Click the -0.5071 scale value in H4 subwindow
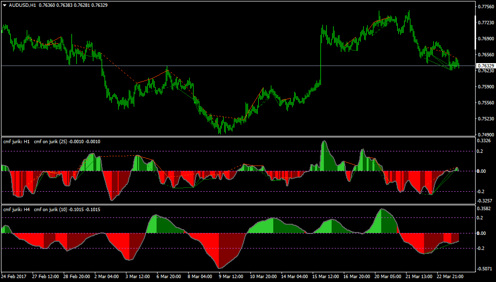This screenshot has width=496, height=282. click(x=484, y=269)
